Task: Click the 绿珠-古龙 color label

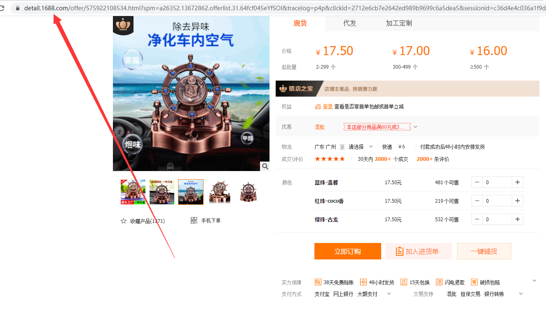Action: 326,220
